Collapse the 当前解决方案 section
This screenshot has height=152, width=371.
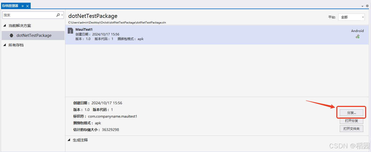click(x=5, y=26)
